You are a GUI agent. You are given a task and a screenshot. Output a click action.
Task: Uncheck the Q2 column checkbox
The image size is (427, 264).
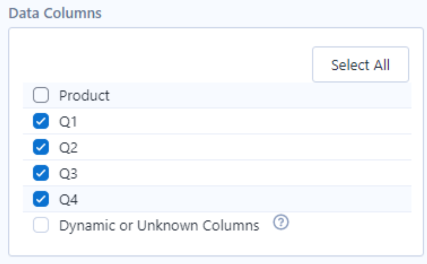point(41,147)
